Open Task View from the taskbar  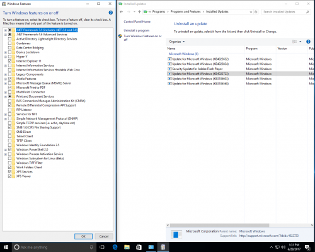tap(102, 247)
